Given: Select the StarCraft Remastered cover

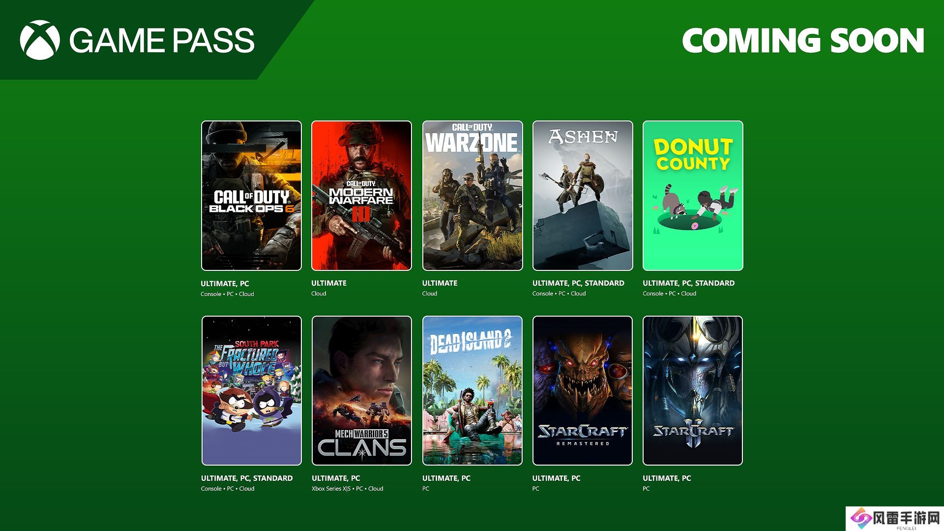Looking at the screenshot, I should (583, 390).
